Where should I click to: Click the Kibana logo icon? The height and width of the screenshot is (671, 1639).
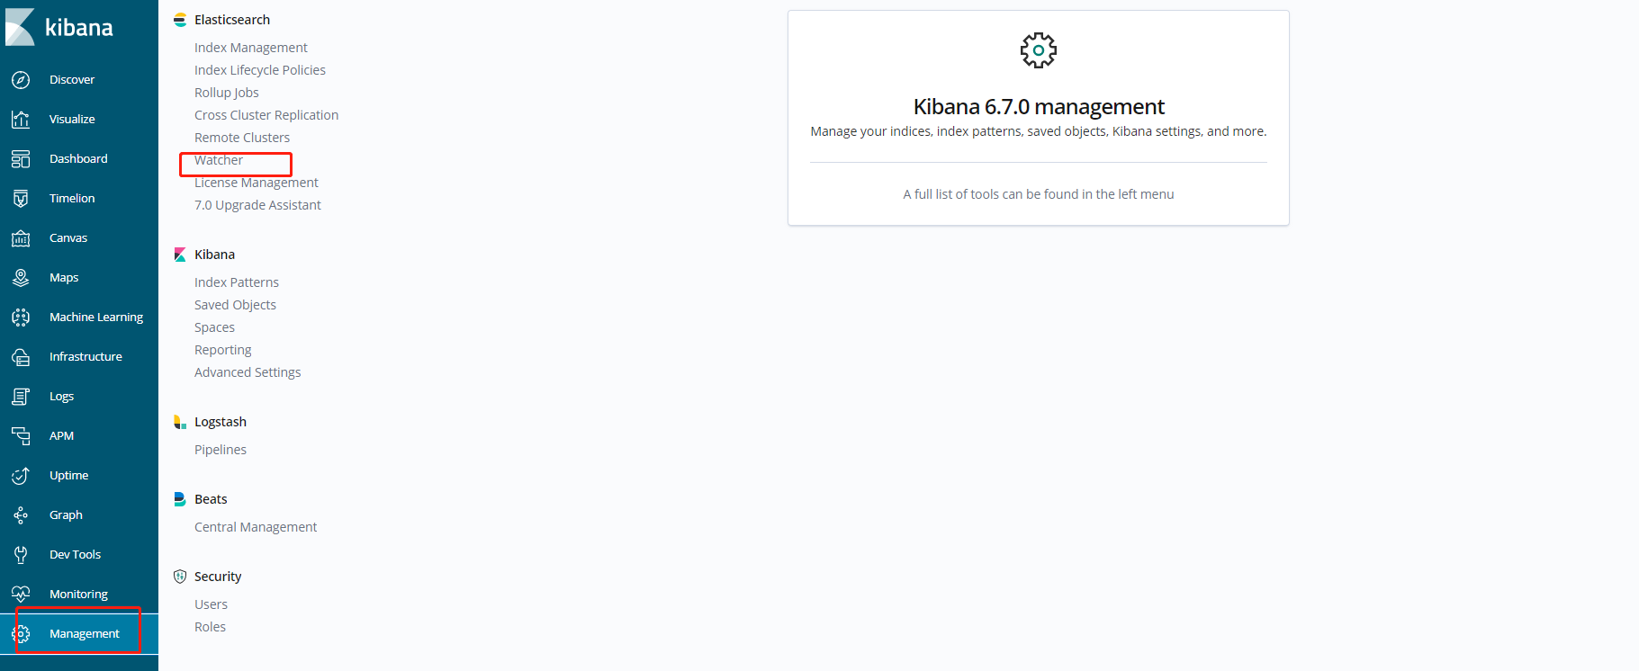(x=20, y=27)
